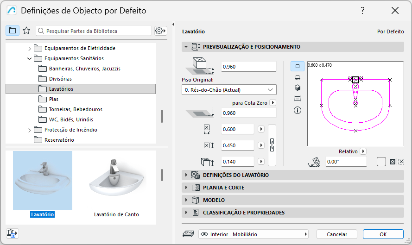
Task: Open the library manager icon
Action: click(x=13, y=234)
